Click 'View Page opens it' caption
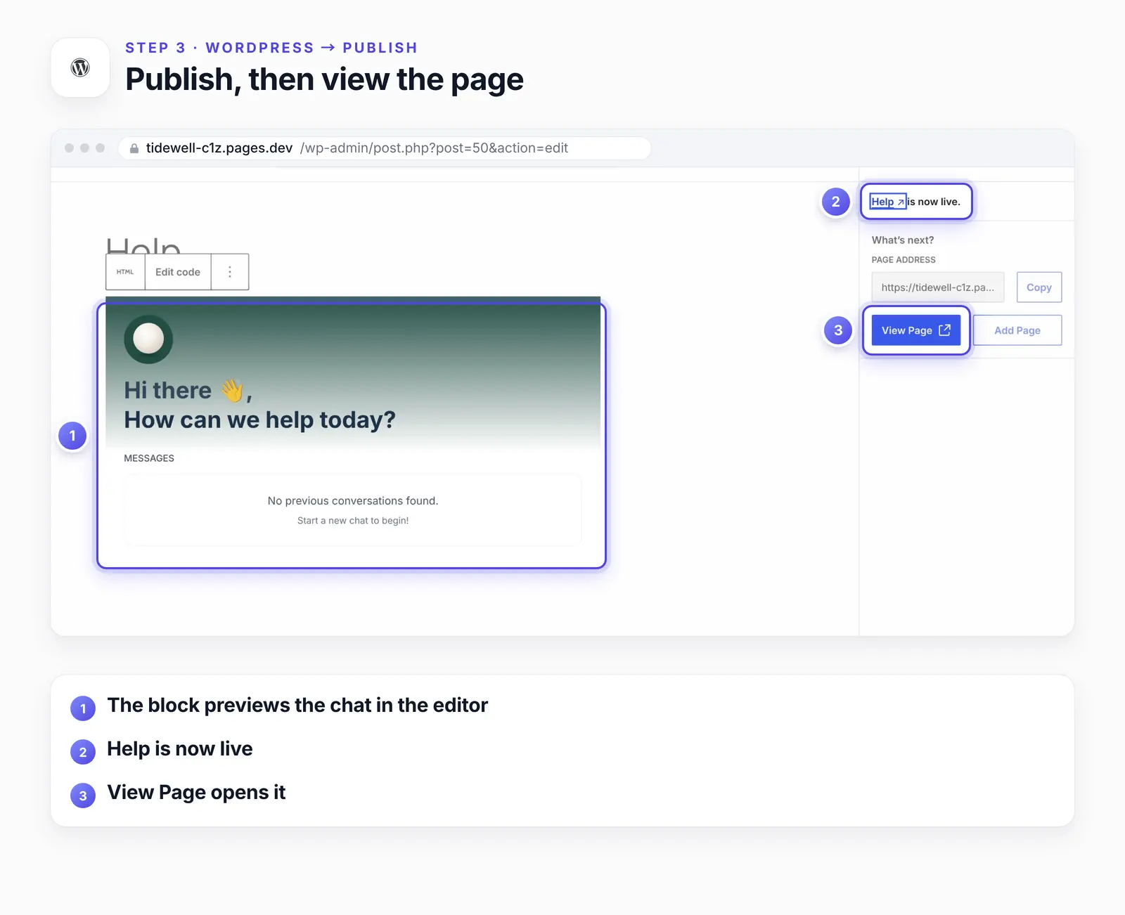The height and width of the screenshot is (915, 1125). [x=196, y=793]
